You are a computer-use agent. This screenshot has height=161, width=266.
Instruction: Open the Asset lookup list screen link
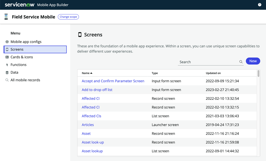(x=92, y=151)
